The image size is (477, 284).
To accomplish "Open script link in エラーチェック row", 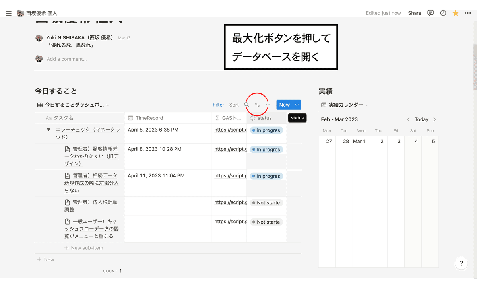I will pyautogui.click(x=230, y=130).
